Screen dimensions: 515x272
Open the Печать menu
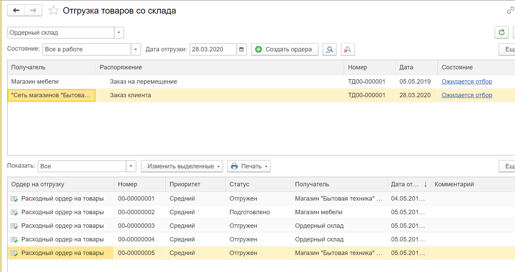249,166
